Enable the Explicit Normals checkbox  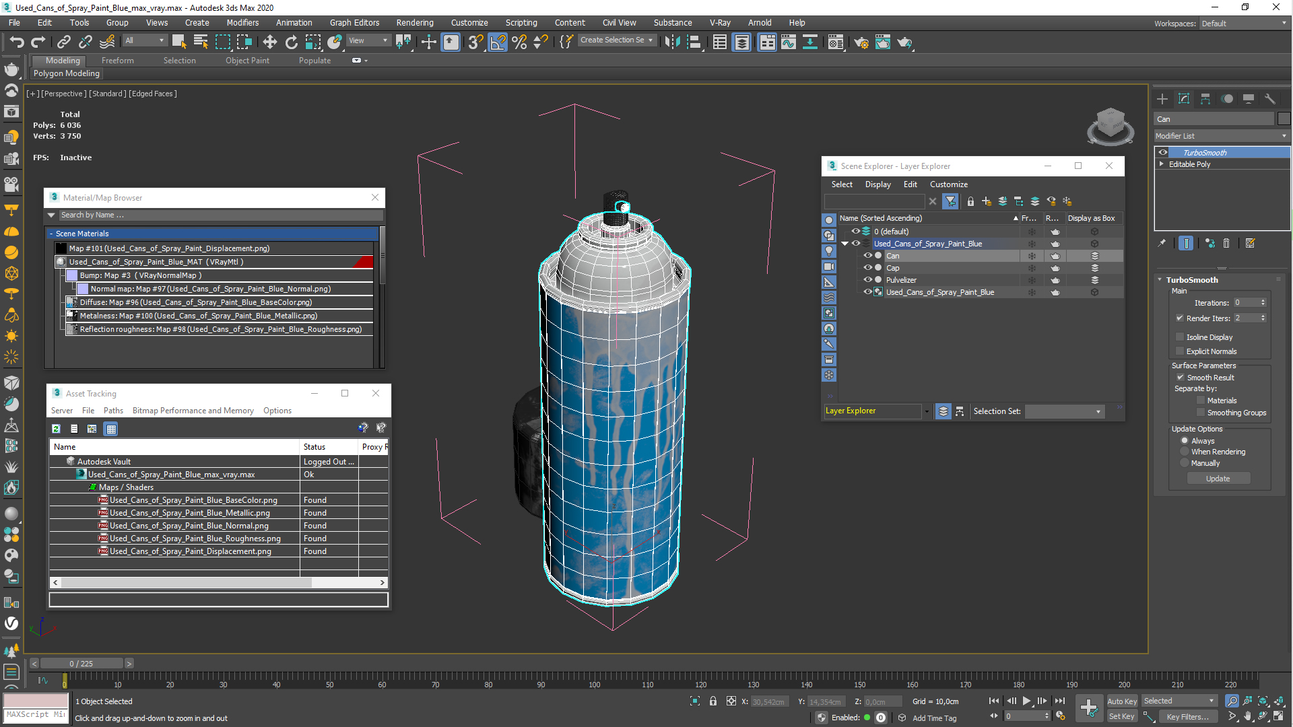[1180, 351]
